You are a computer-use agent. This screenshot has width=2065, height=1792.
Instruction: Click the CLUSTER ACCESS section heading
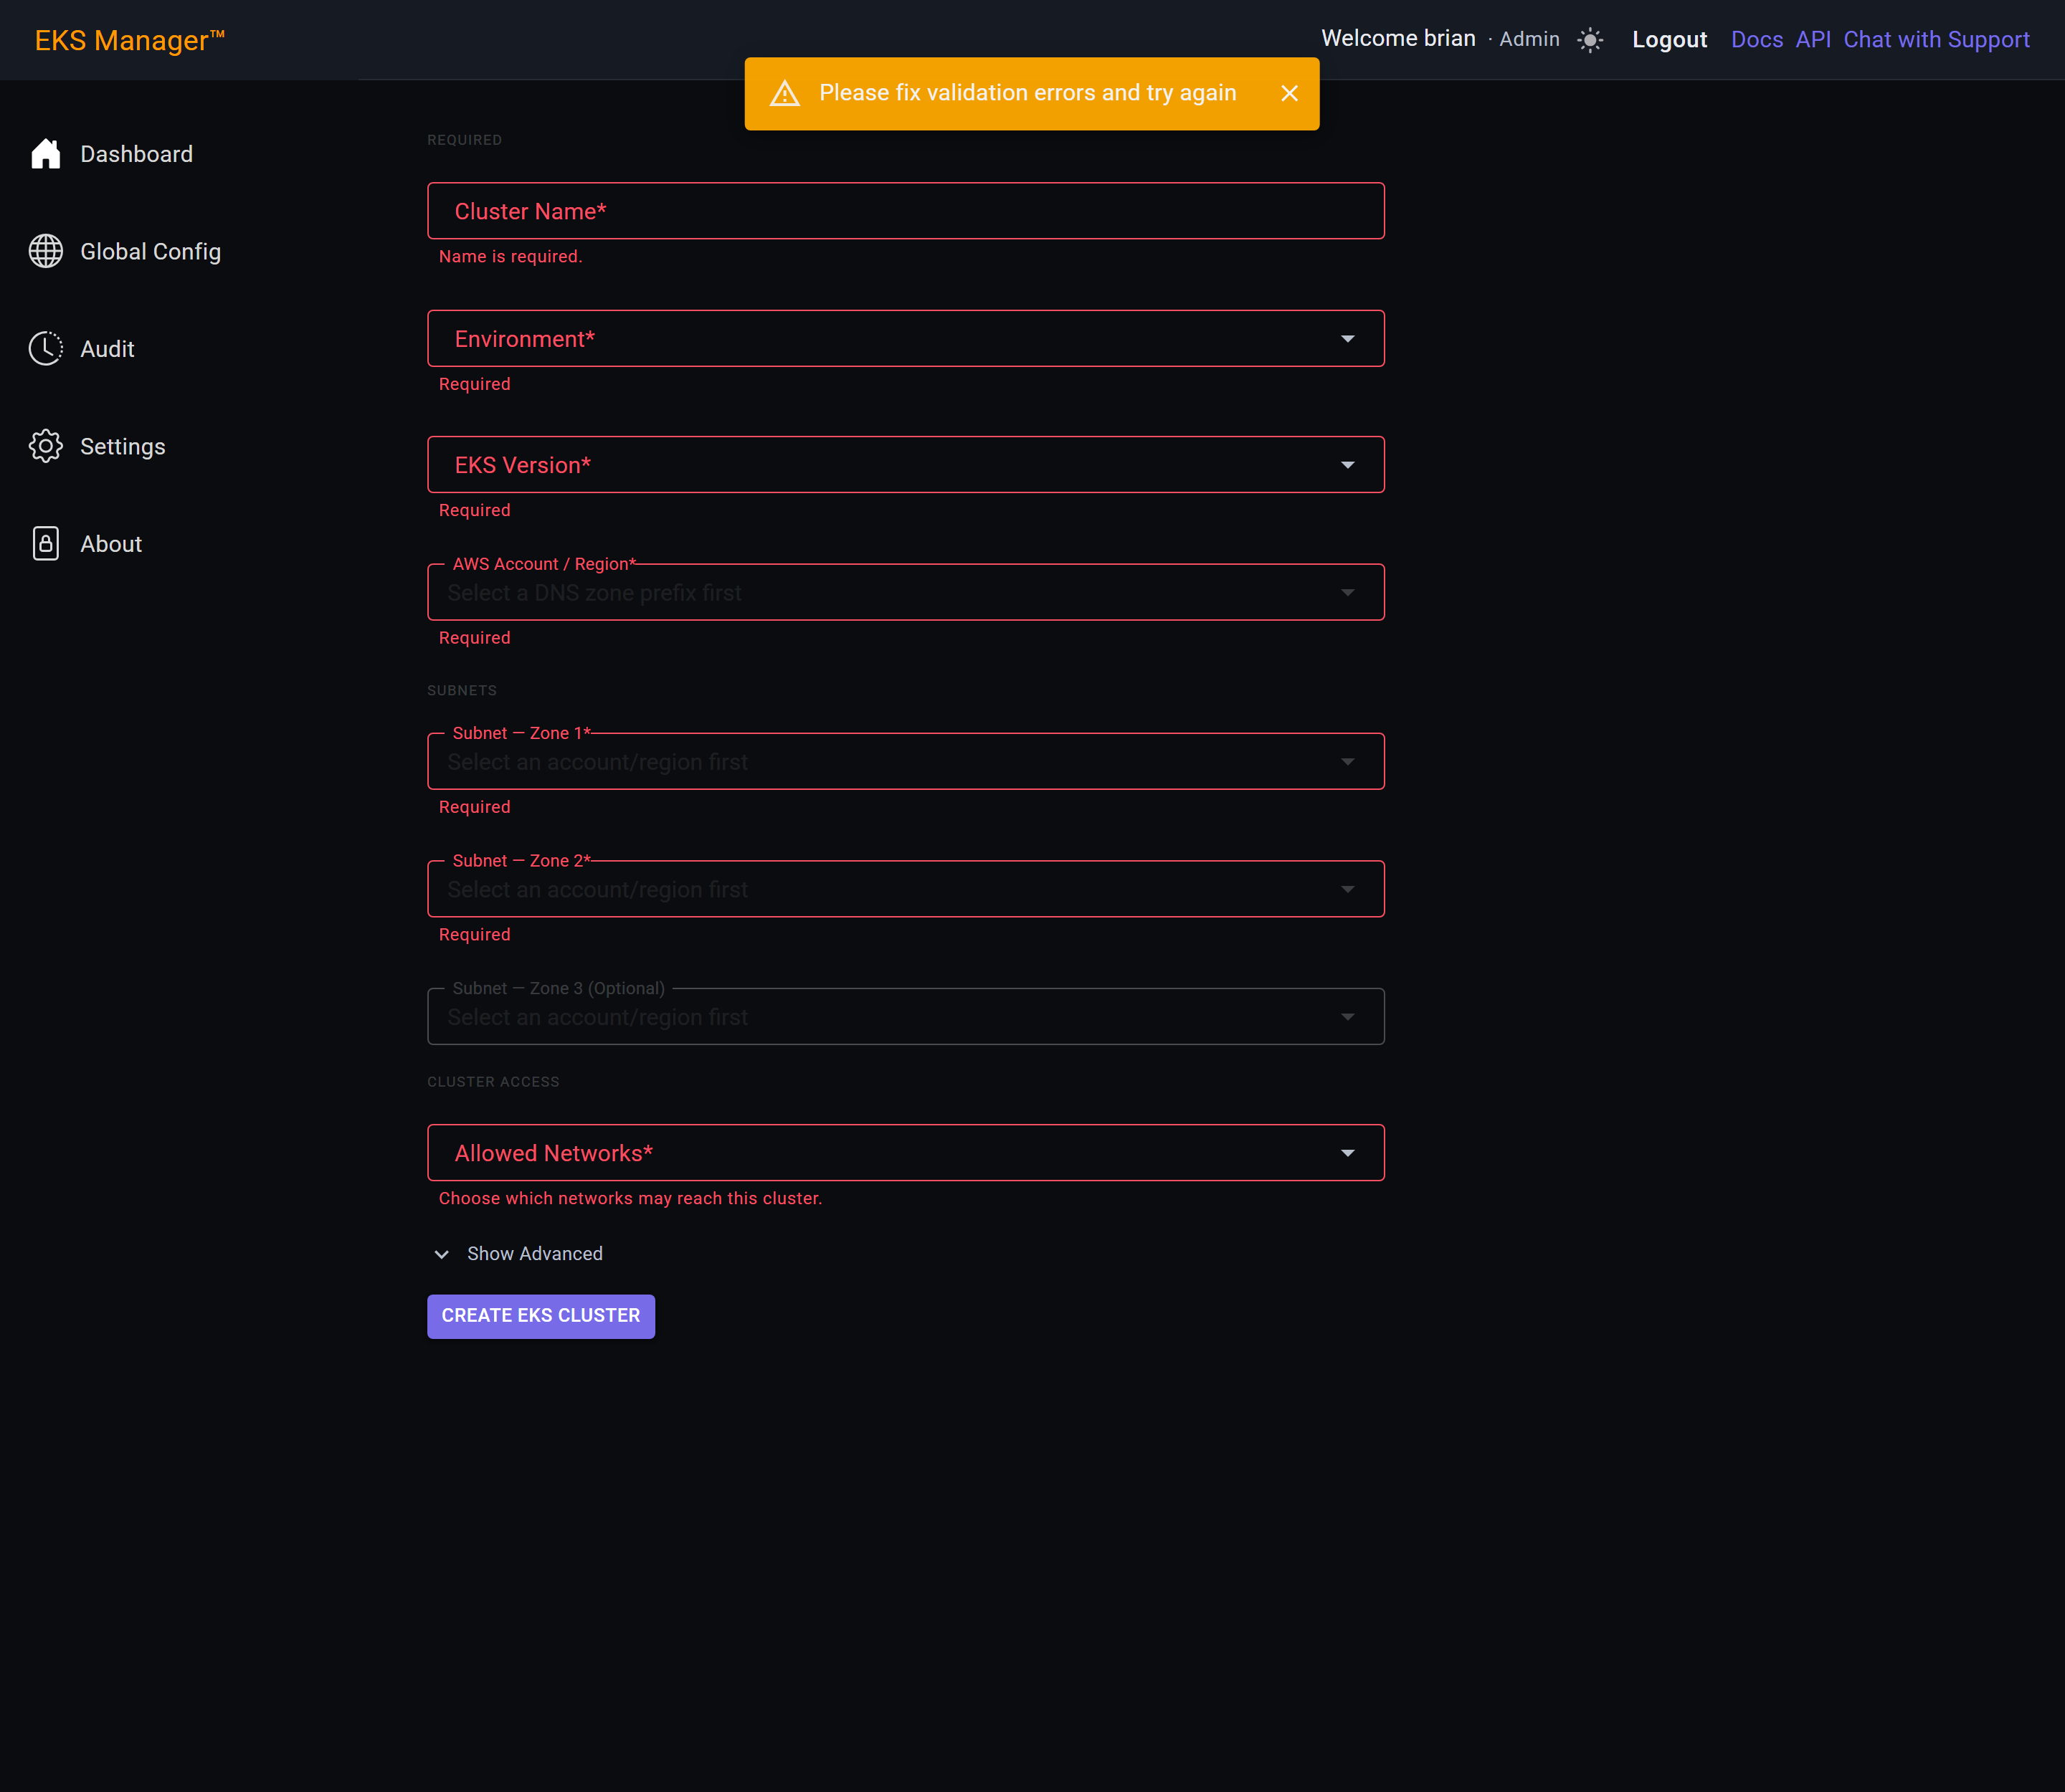(x=493, y=1082)
